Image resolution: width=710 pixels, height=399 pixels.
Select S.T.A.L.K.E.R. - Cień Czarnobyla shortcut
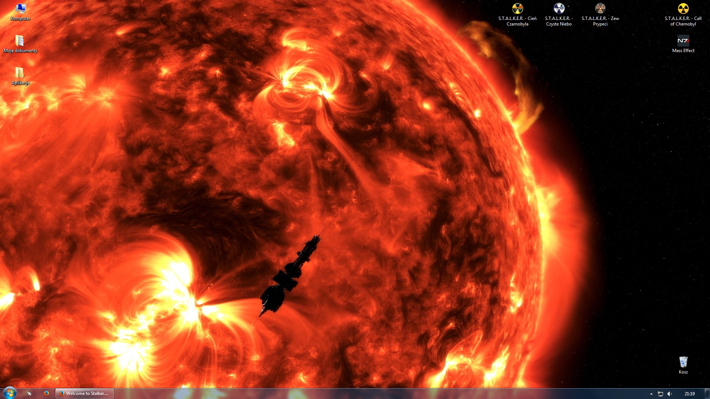pyautogui.click(x=517, y=15)
